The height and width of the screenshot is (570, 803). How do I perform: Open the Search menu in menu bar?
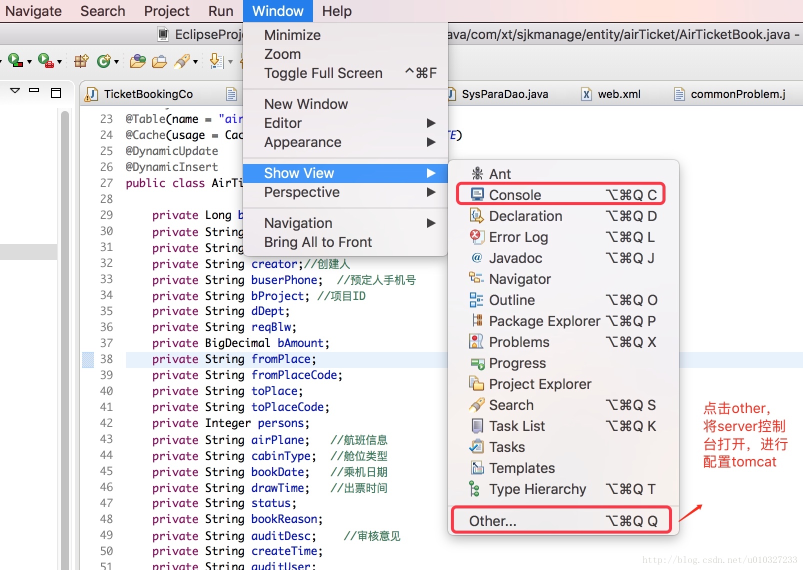click(x=102, y=11)
